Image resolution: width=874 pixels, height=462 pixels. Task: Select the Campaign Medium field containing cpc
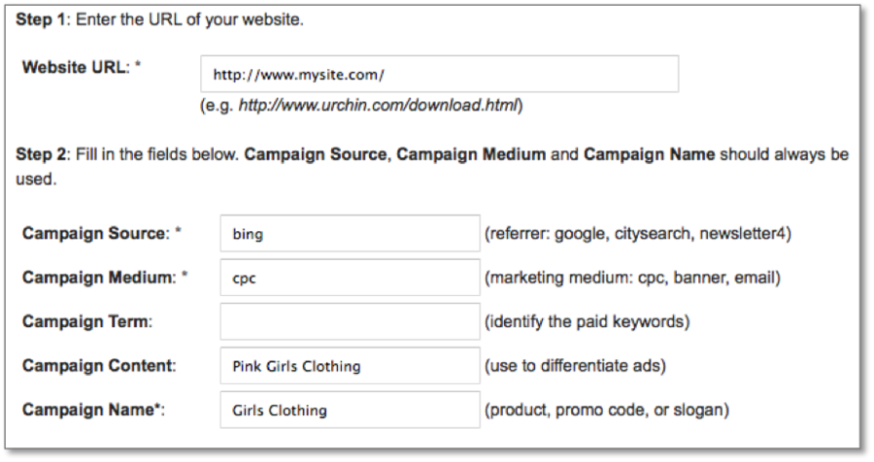350,278
